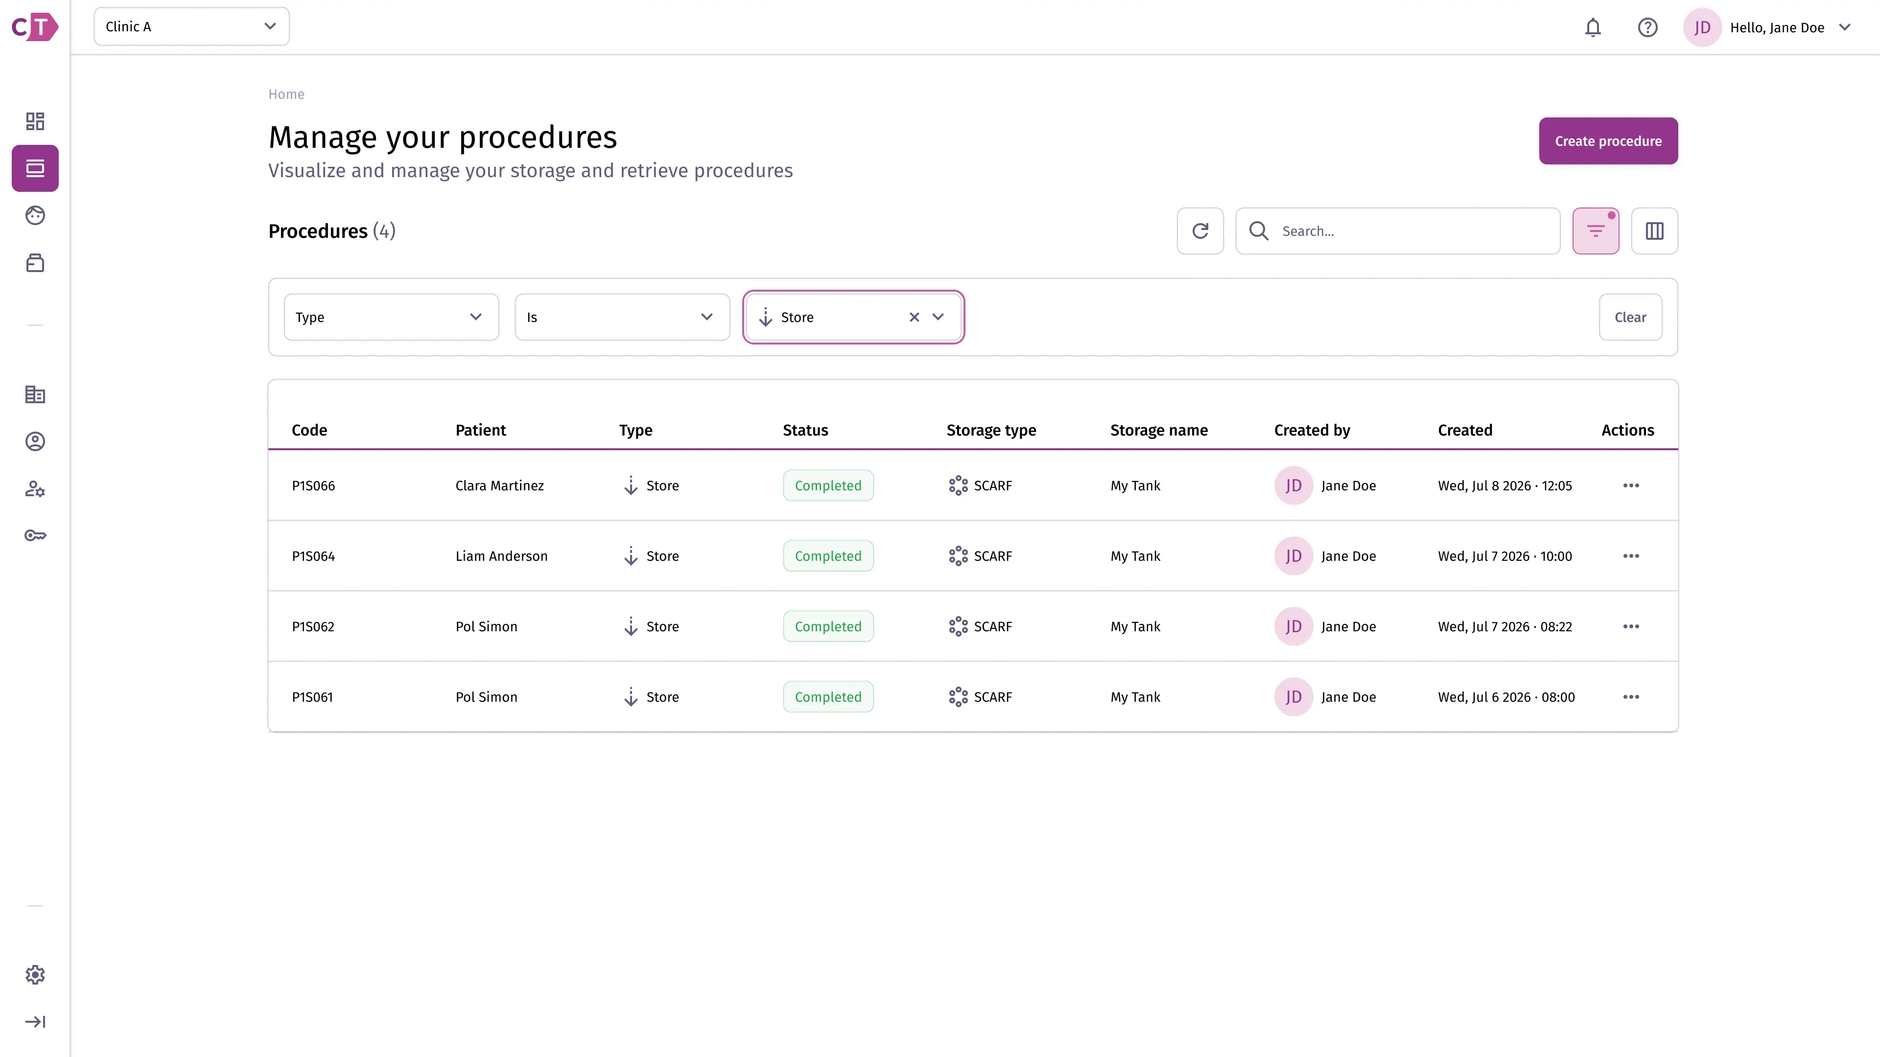Sort by Created column header
Screen dimensions: 1880x1057
(x=1465, y=431)
